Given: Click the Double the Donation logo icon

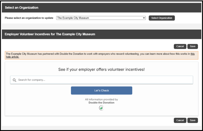Looking at the screenshot, I should [101, 108].
